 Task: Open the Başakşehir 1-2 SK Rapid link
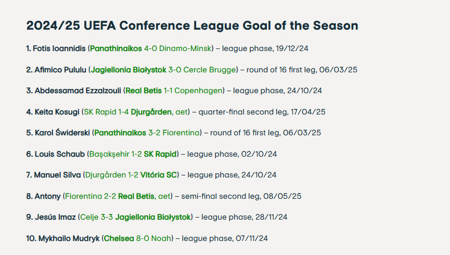[133, 154]
